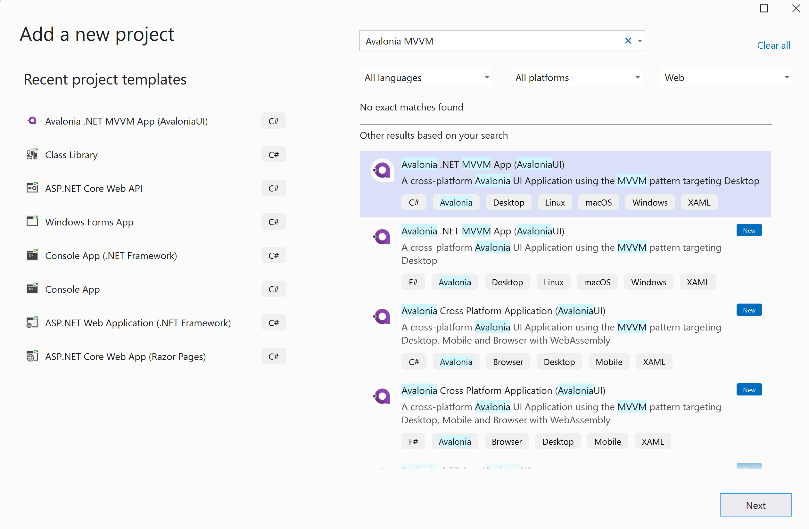Click the XAML tag on the highlighted result
Image resolution: width=809 pixels, height=529 pixels.
[699, 202]
